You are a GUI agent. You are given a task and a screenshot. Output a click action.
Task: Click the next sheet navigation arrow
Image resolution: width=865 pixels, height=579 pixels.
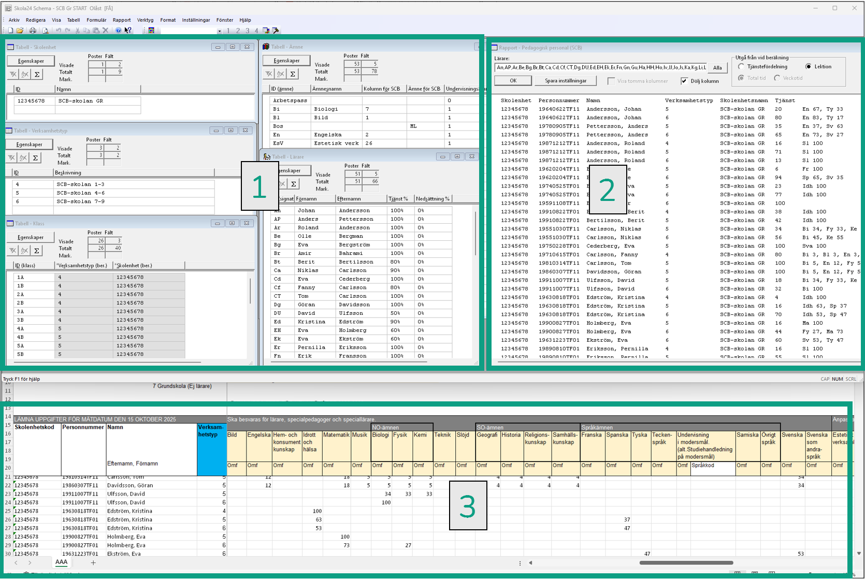click(30, 562)
